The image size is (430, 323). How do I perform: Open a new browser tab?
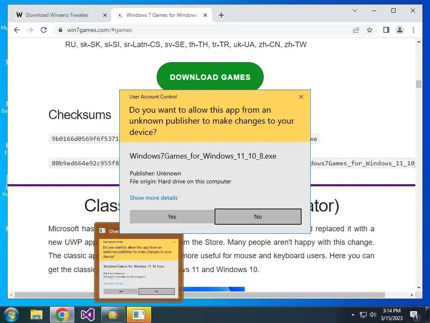[x=221, y=15]
